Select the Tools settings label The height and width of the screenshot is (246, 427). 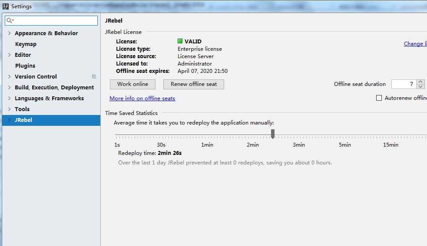pos(22,109)
